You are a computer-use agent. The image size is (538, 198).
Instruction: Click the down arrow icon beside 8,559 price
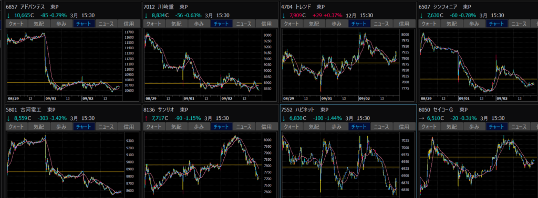coord(8,118)
